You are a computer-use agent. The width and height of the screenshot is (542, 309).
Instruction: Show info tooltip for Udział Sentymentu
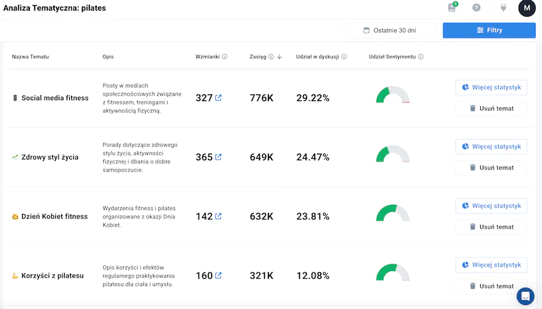coord(421,56)
